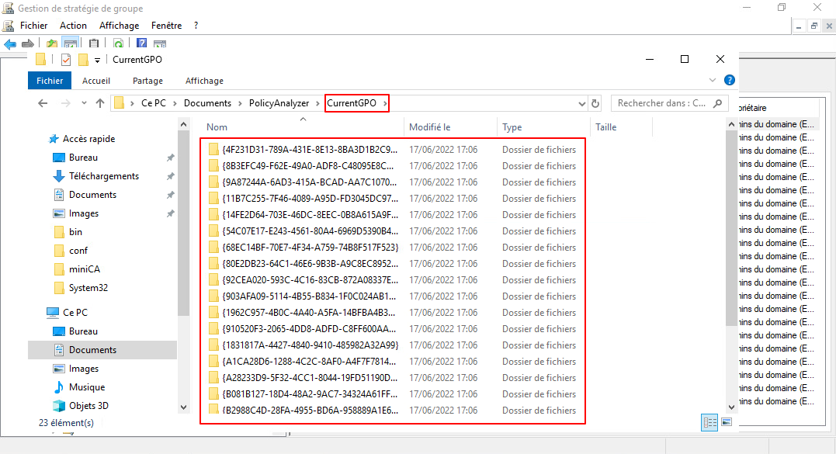Click the search box Rechercher dans
The height and width of the screenshot is (454, 836).
pos(662,103)
